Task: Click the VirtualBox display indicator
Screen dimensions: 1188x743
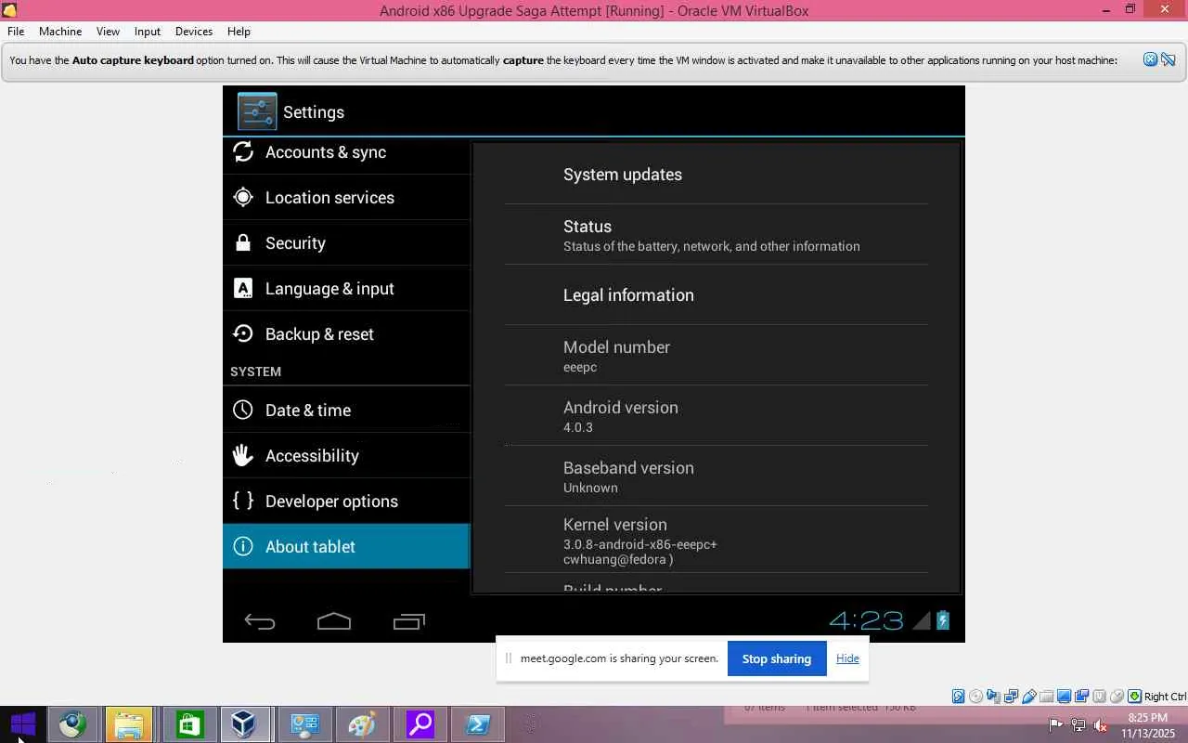Action: click(1064, 697)
